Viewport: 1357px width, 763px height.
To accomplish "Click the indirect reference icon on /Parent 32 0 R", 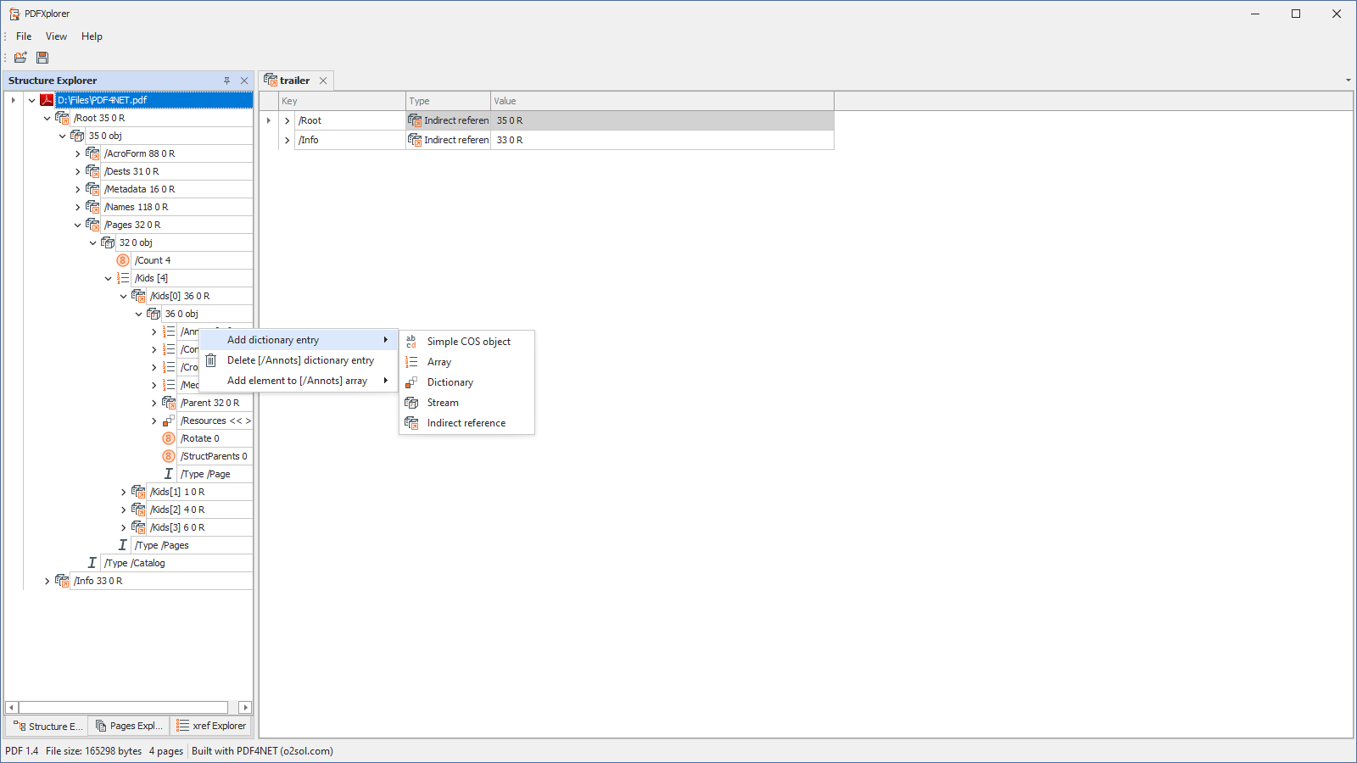I will tap(168, 403).
